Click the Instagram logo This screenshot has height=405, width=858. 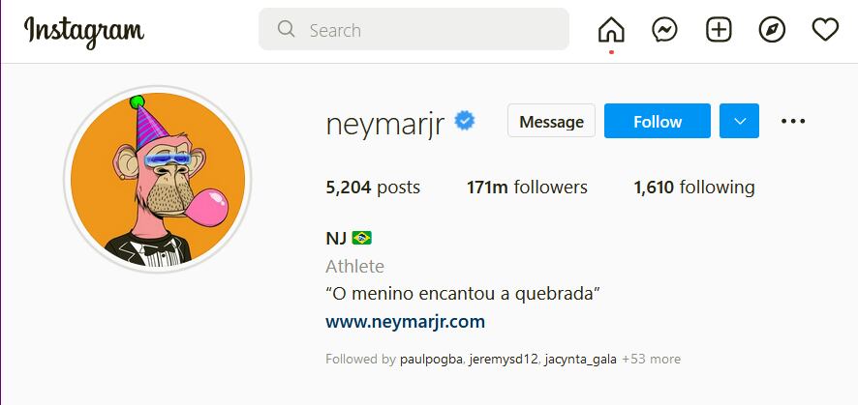tap(84, 32)
